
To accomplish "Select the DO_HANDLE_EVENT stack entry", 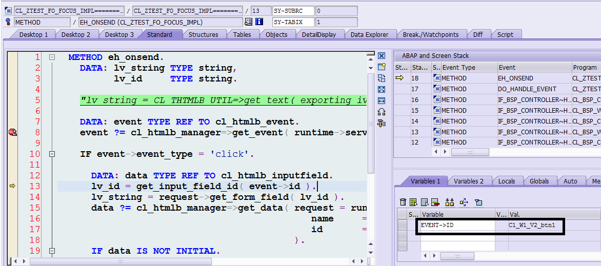I will coord(519,89).
